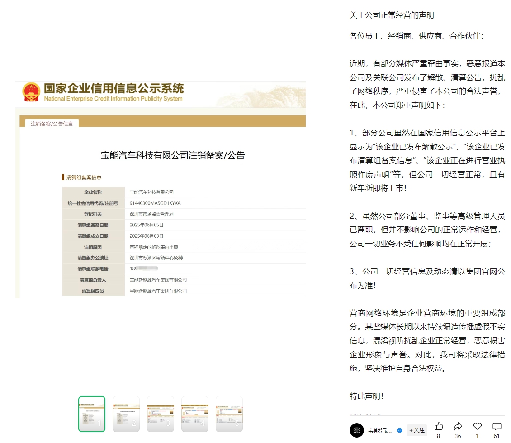The height and width of the screenshot is (443, 511).
Task: Click comment count 61
Action: tap(497, 436)
